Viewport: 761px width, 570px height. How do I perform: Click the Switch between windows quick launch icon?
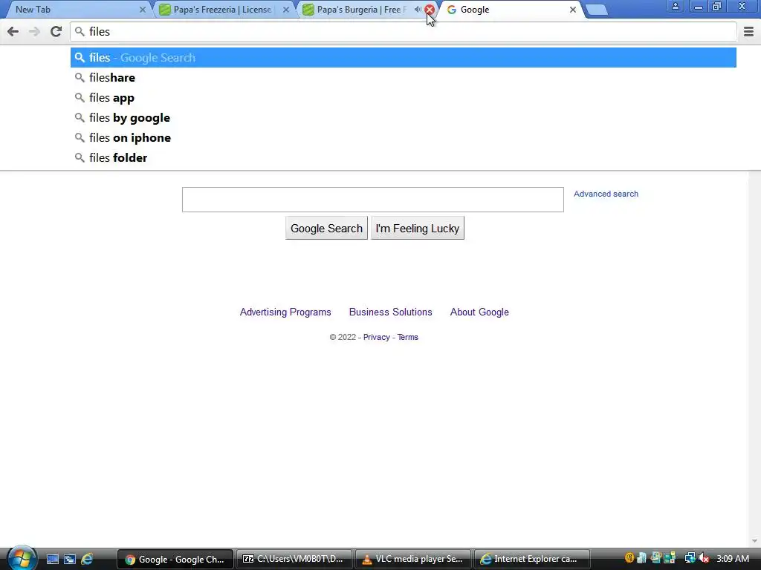coord(69,560)
